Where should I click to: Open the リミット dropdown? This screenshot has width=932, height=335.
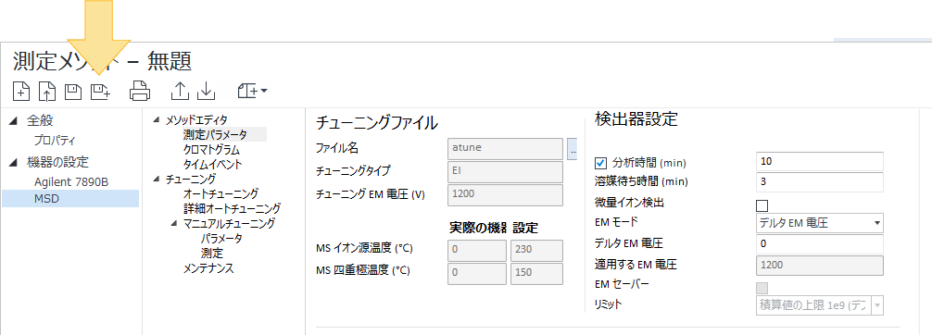[820, 305]
